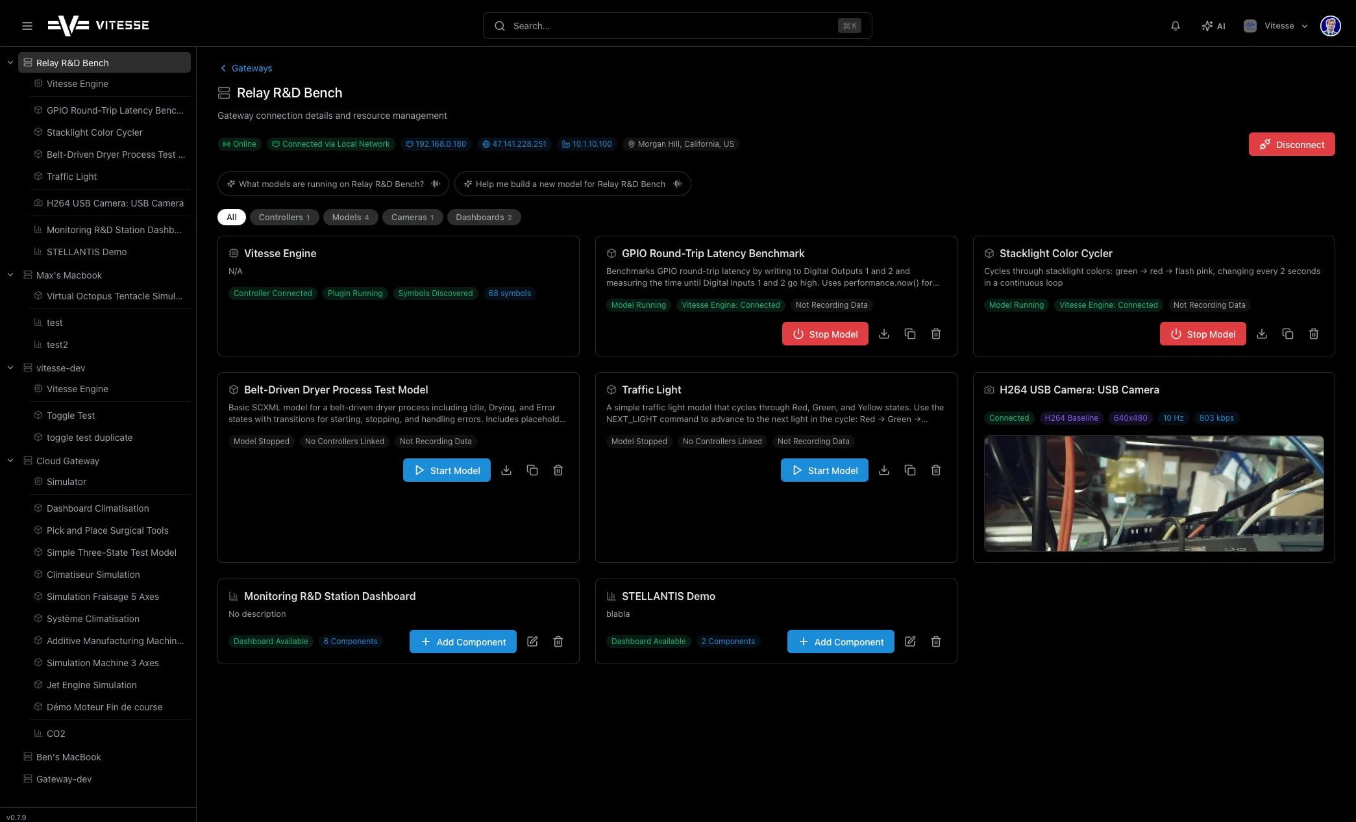Collapse the Relay R&D Bench tree node
Screen dimensions: 1356x822
tap(10, 63)
